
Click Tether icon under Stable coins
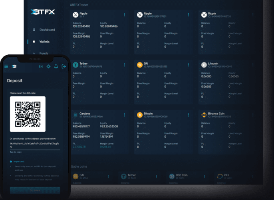[124, 176]
